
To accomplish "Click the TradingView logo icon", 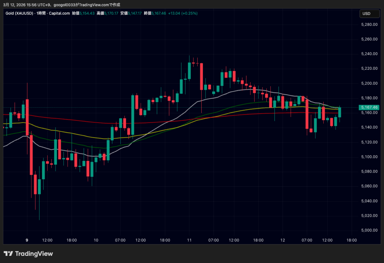I will (x=9, y=254).
